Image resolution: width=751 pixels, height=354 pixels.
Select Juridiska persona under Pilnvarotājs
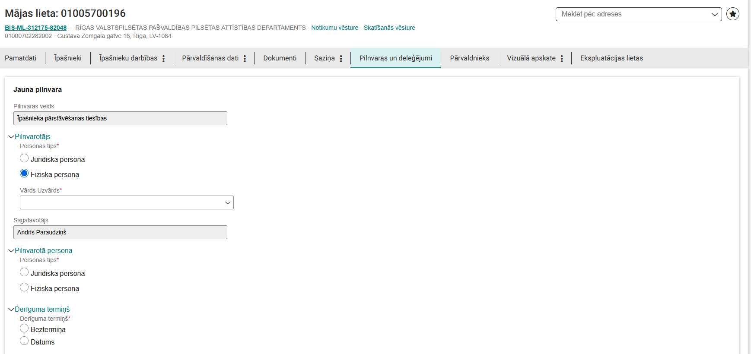point(24,158)
